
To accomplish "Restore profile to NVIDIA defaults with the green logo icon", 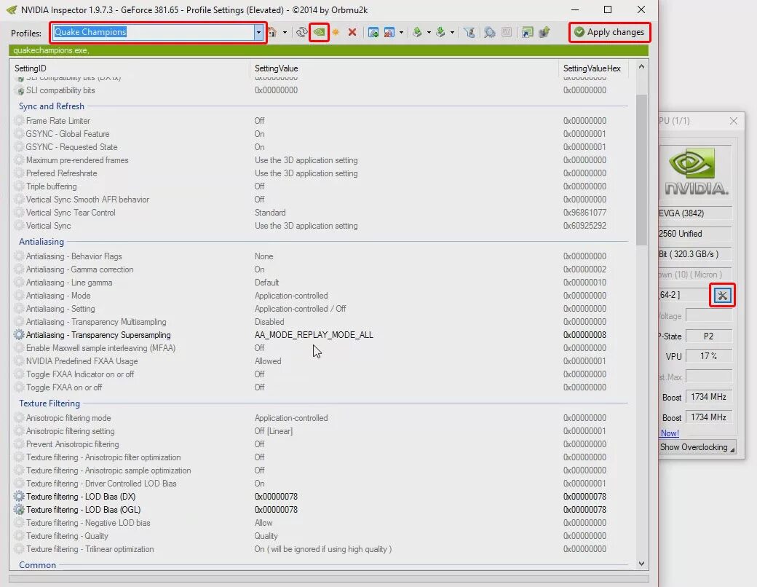I will 319,32.
